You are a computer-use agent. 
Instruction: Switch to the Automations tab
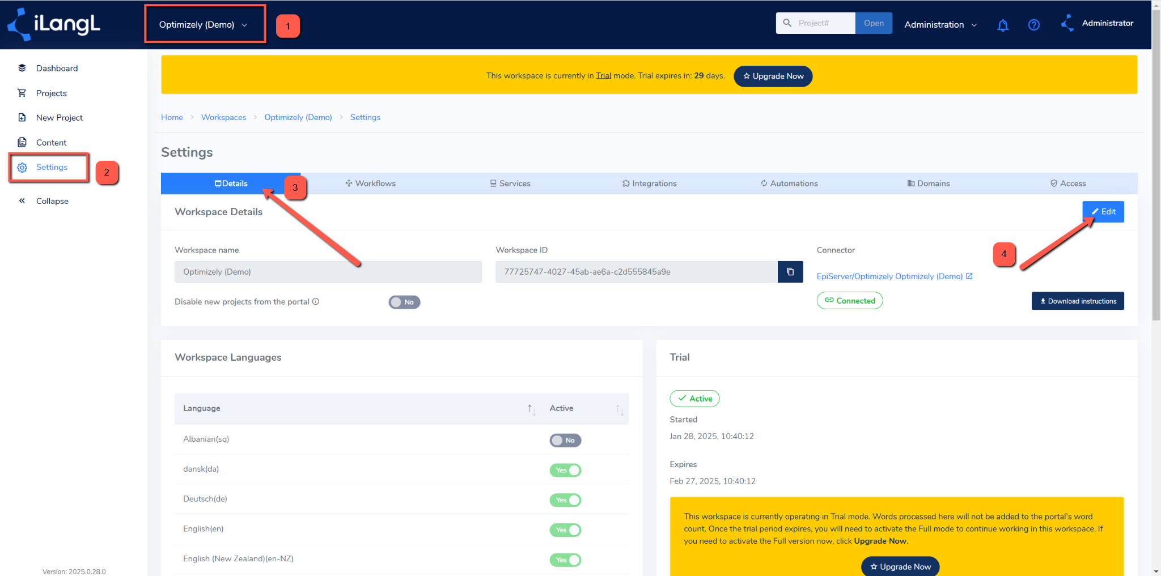[789, 184]
